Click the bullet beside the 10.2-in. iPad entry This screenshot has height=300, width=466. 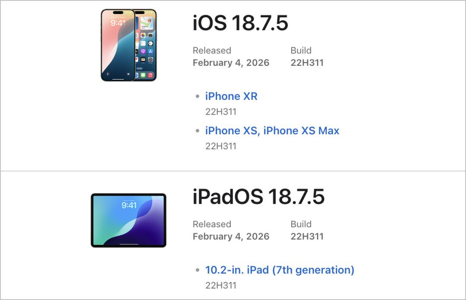pyautogui.click(x=198, y=270)
